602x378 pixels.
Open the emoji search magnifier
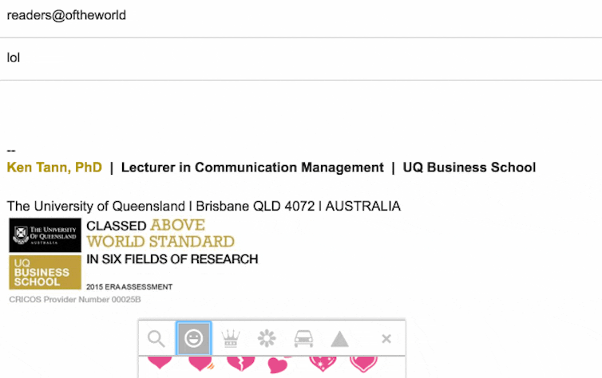(156, 339)
